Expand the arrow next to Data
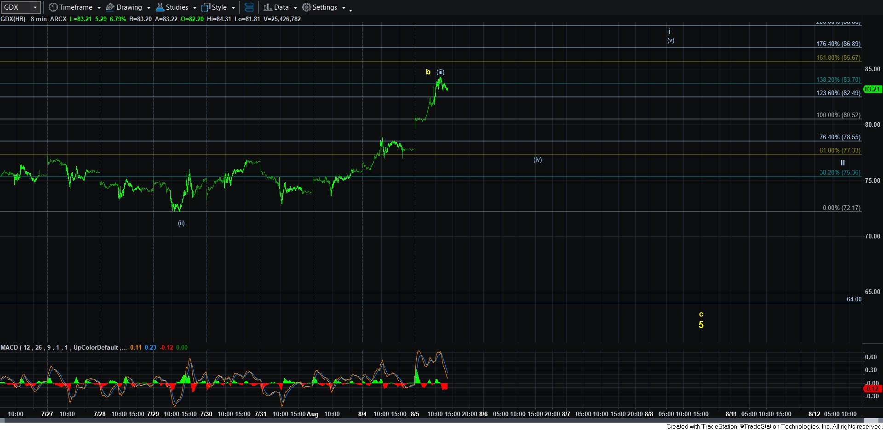 click(x=295, y=8)
